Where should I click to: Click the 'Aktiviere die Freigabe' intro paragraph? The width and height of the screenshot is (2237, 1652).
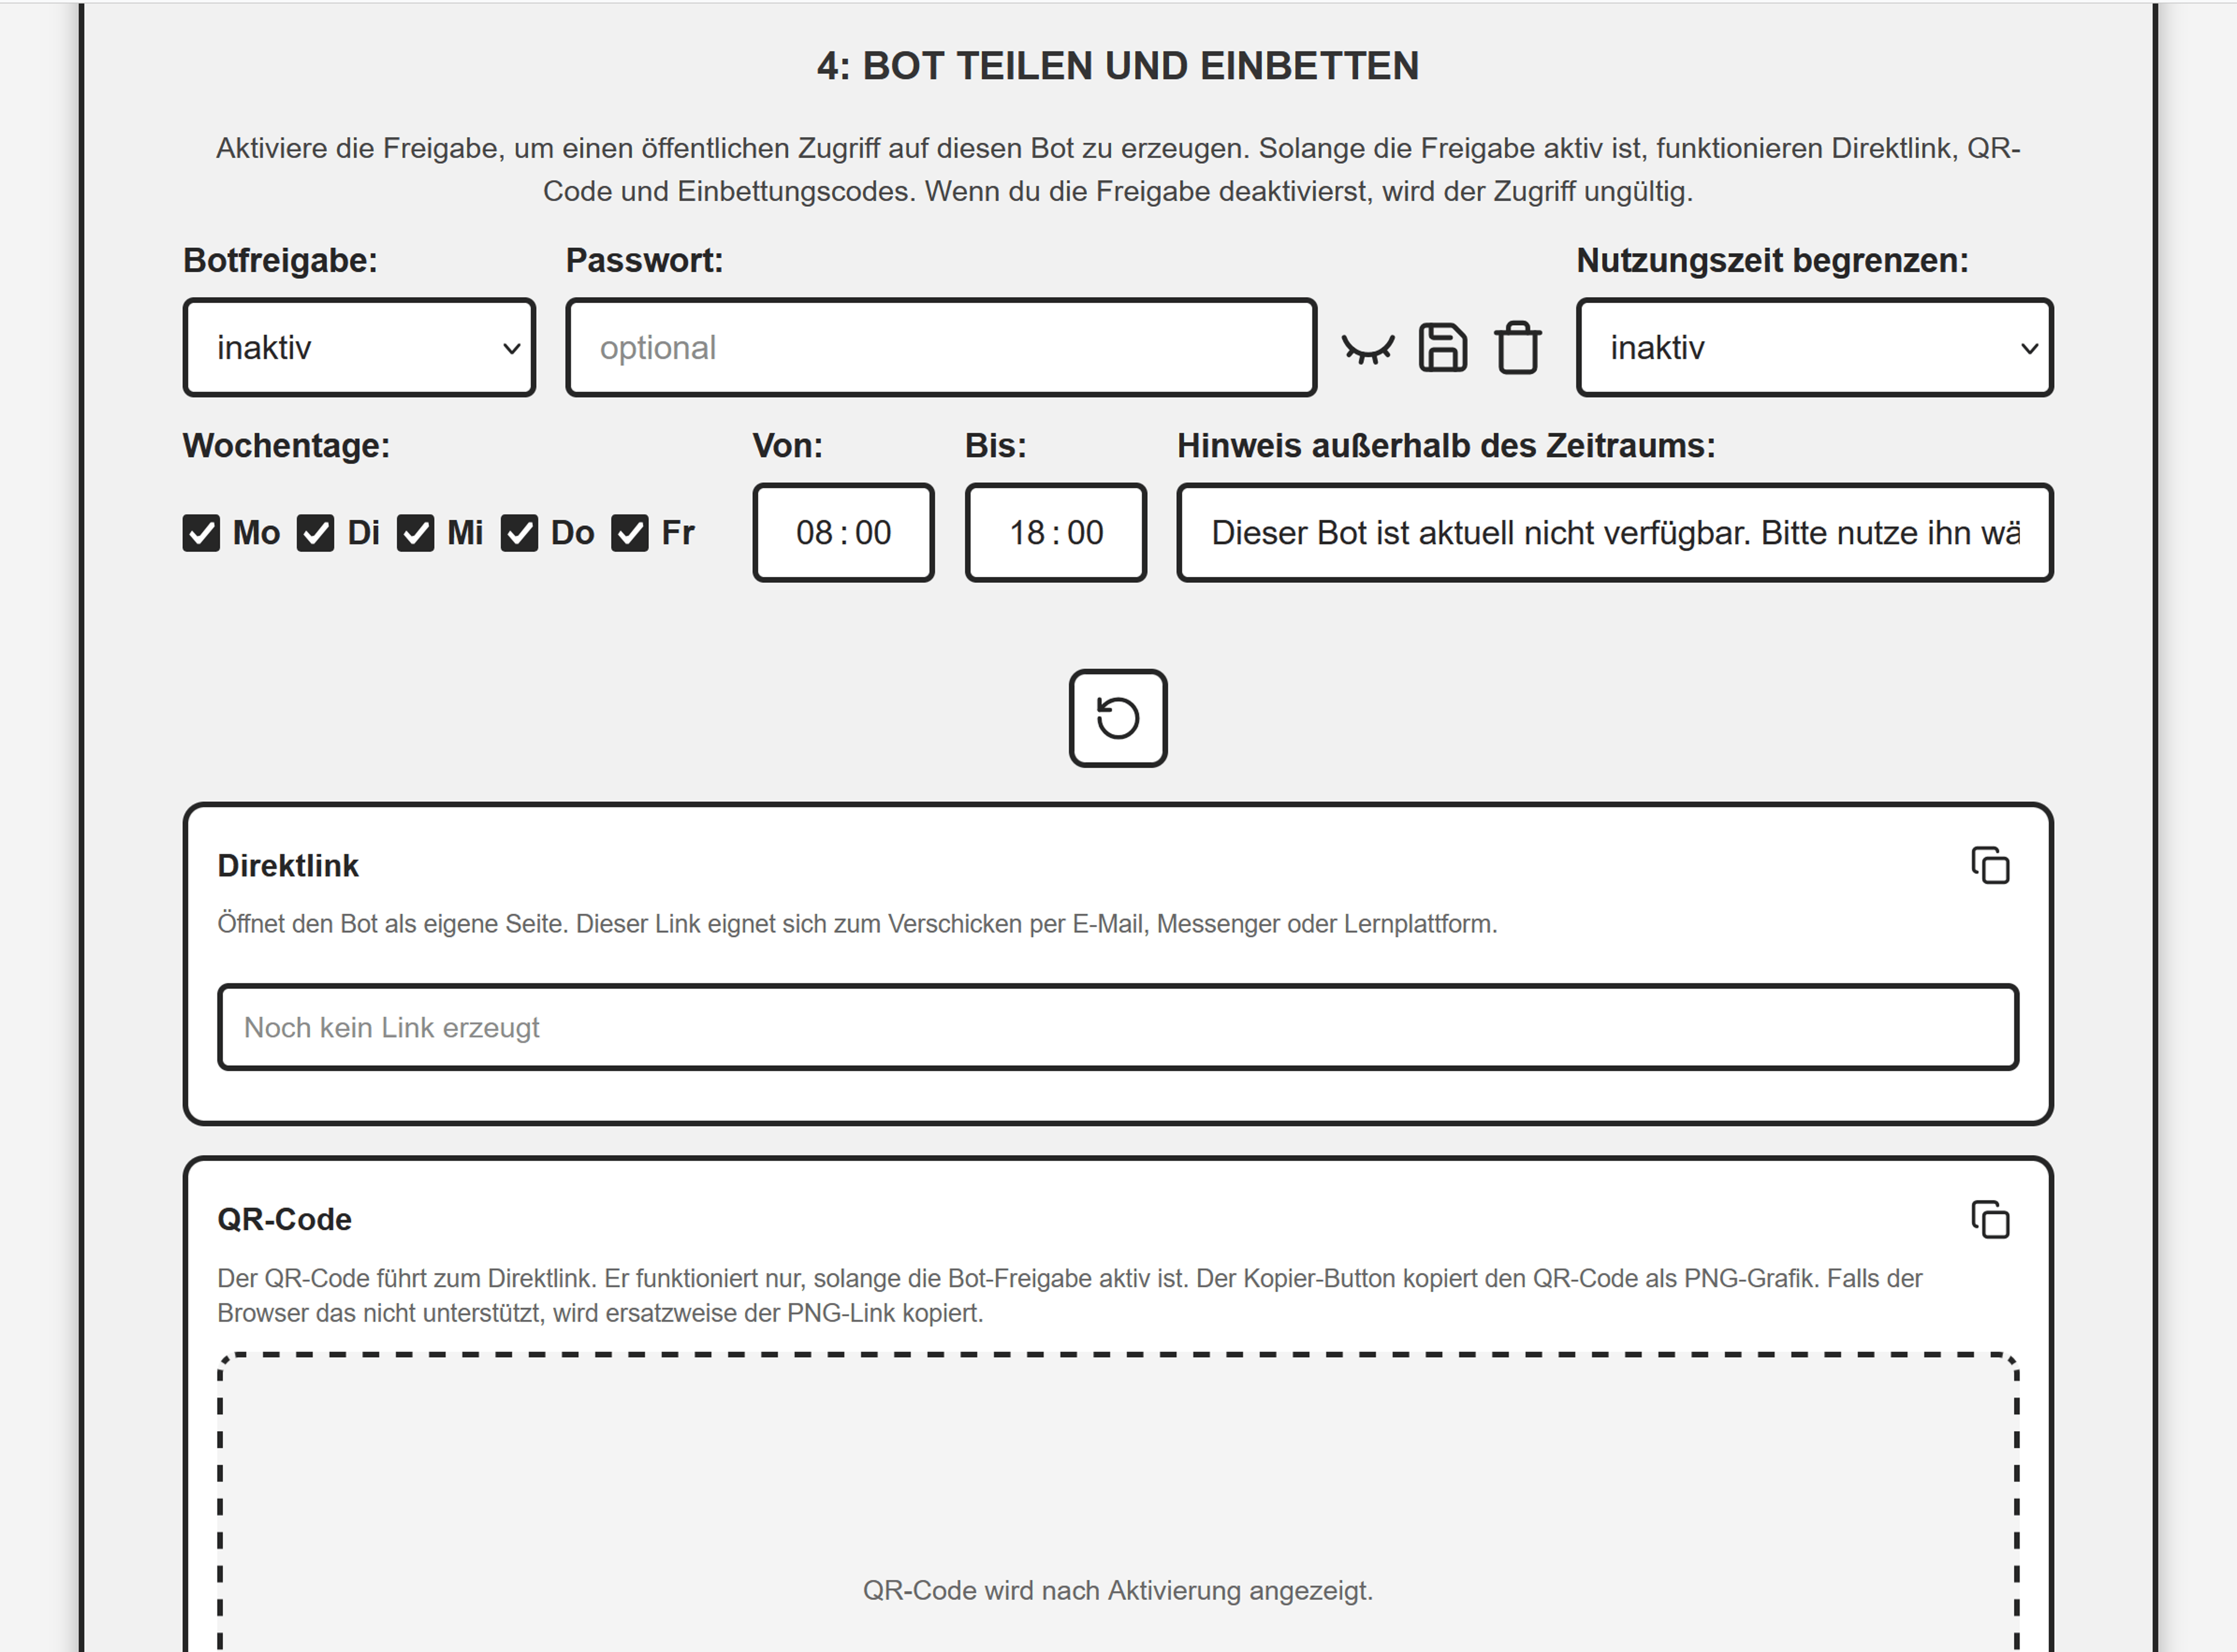point(1118,169)
